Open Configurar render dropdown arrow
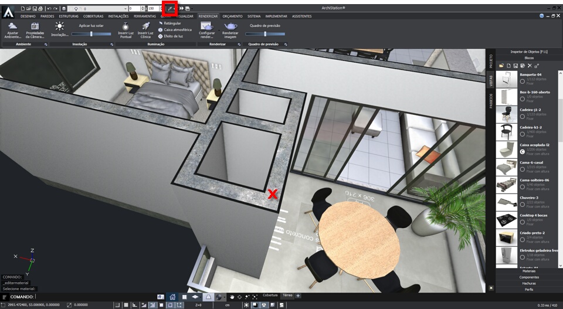This screenshot has height=309, width=563. point(219,30)
